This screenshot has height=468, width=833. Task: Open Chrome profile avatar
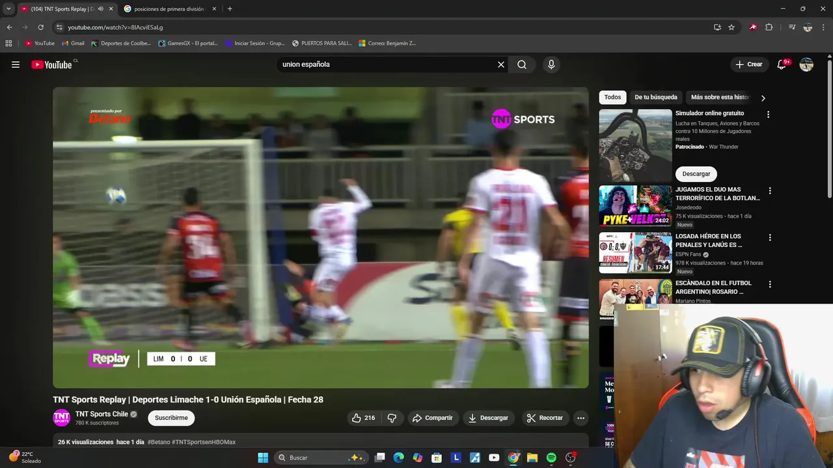tap(808, 27)
